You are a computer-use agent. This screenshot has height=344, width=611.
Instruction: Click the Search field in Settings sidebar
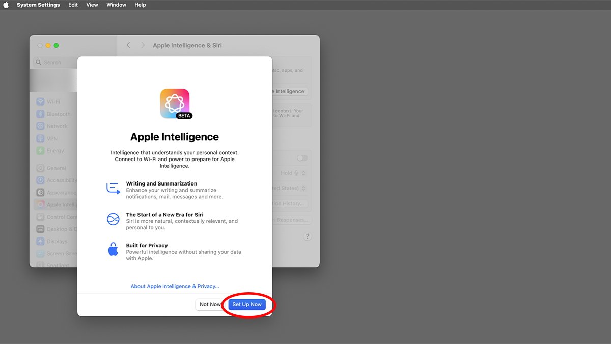click(x=55, y=62)
